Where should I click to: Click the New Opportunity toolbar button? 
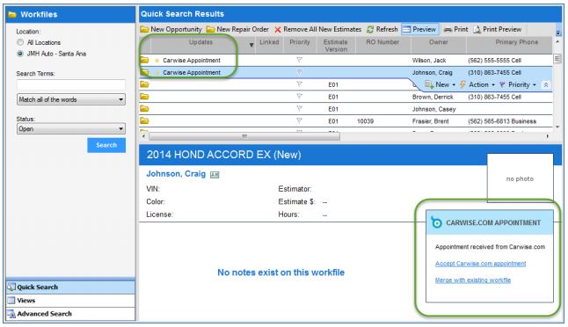tap(171, 29)
